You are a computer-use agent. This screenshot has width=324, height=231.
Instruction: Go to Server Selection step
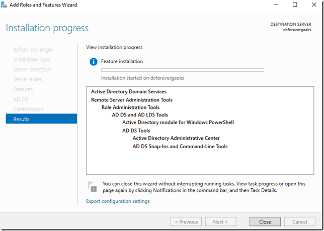coord(32,69)
